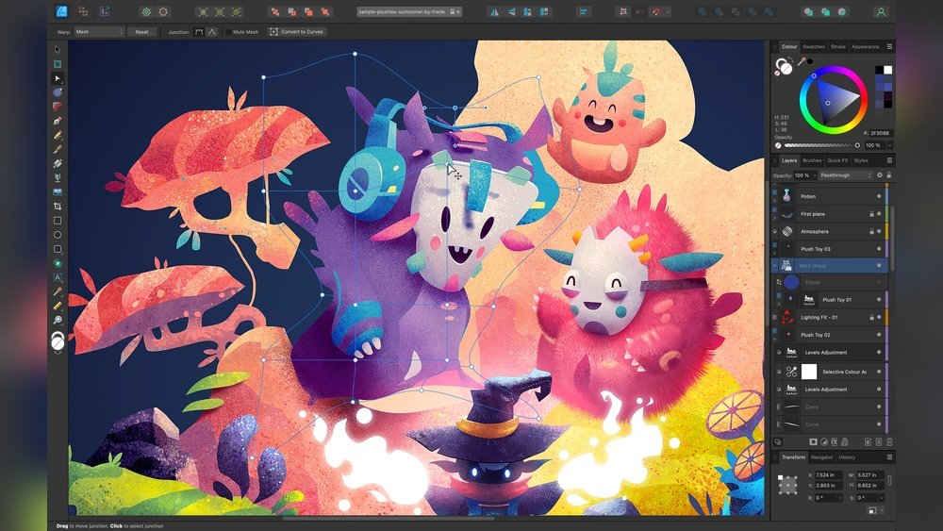The image size is (943, 531).
Task: Switch to the Appearance tab
Action: tap(865, 46)
